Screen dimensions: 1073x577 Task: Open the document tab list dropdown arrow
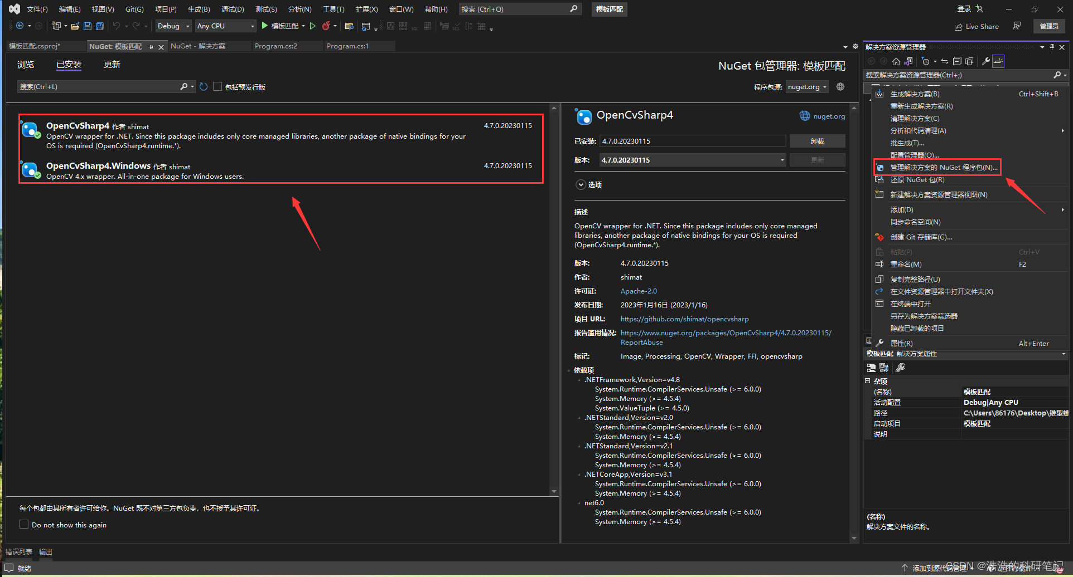pos(845,47)
